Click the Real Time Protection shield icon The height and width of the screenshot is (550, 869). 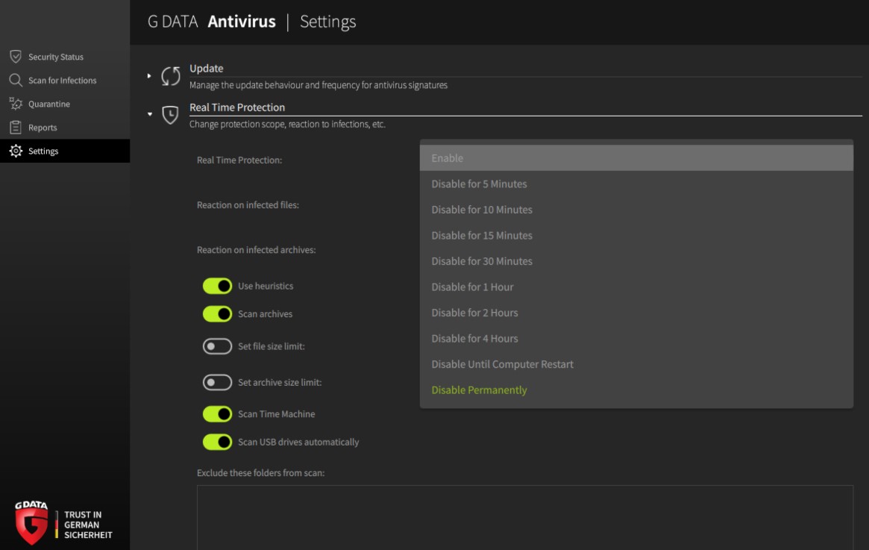pos(170,115)
